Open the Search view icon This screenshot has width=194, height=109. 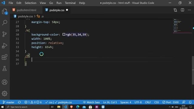(5, 23)
